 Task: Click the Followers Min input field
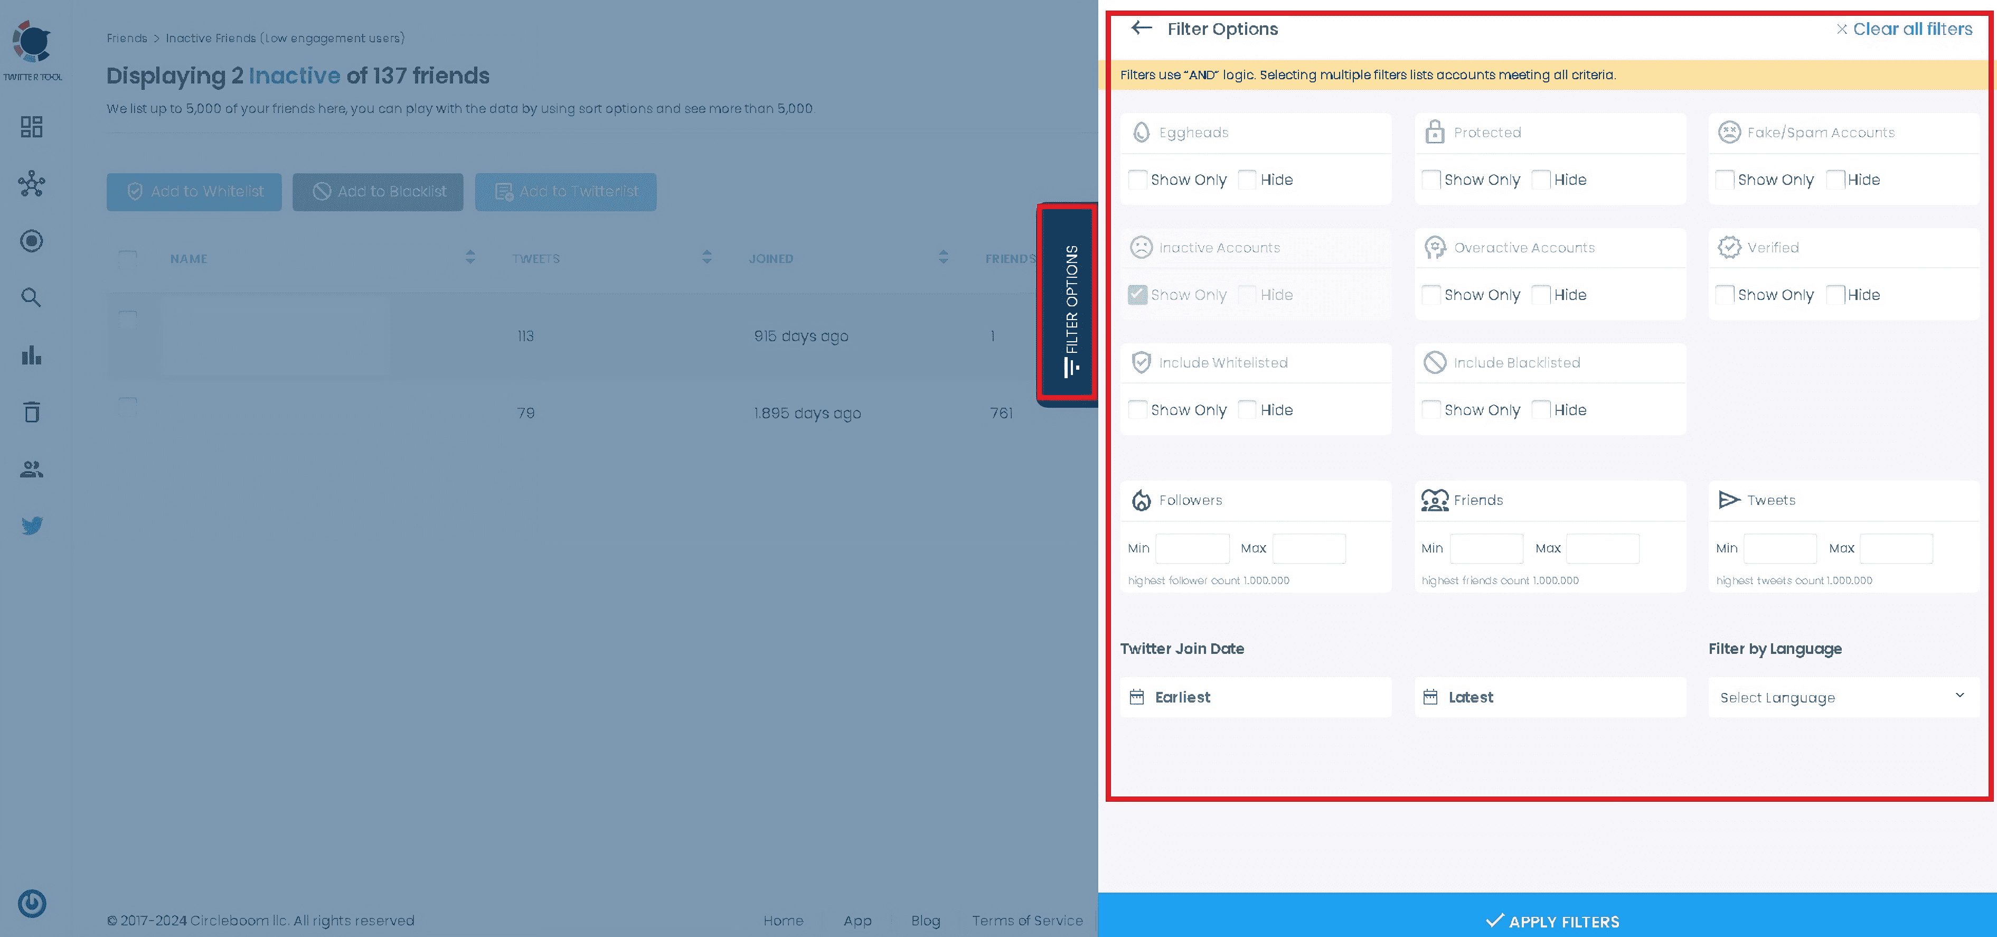tap(1192, 548)
